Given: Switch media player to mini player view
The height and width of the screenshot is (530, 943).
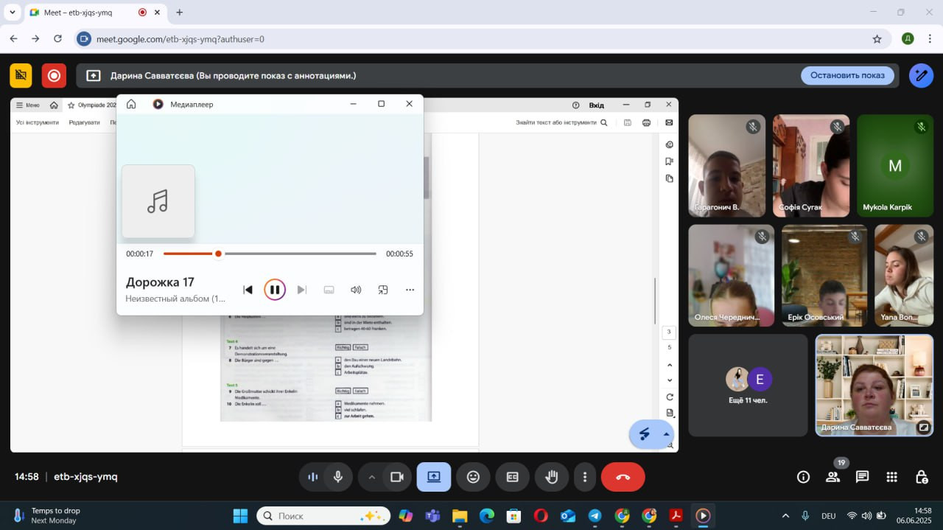Looking at the screenshot, I should (x=383, y=290).
